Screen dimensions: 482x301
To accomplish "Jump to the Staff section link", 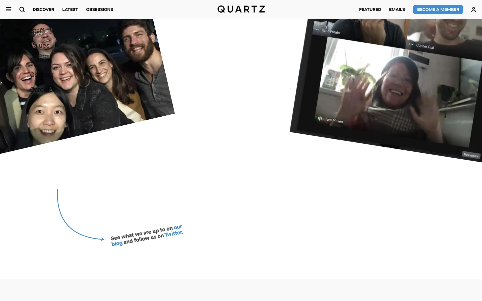I will (37, 31).
